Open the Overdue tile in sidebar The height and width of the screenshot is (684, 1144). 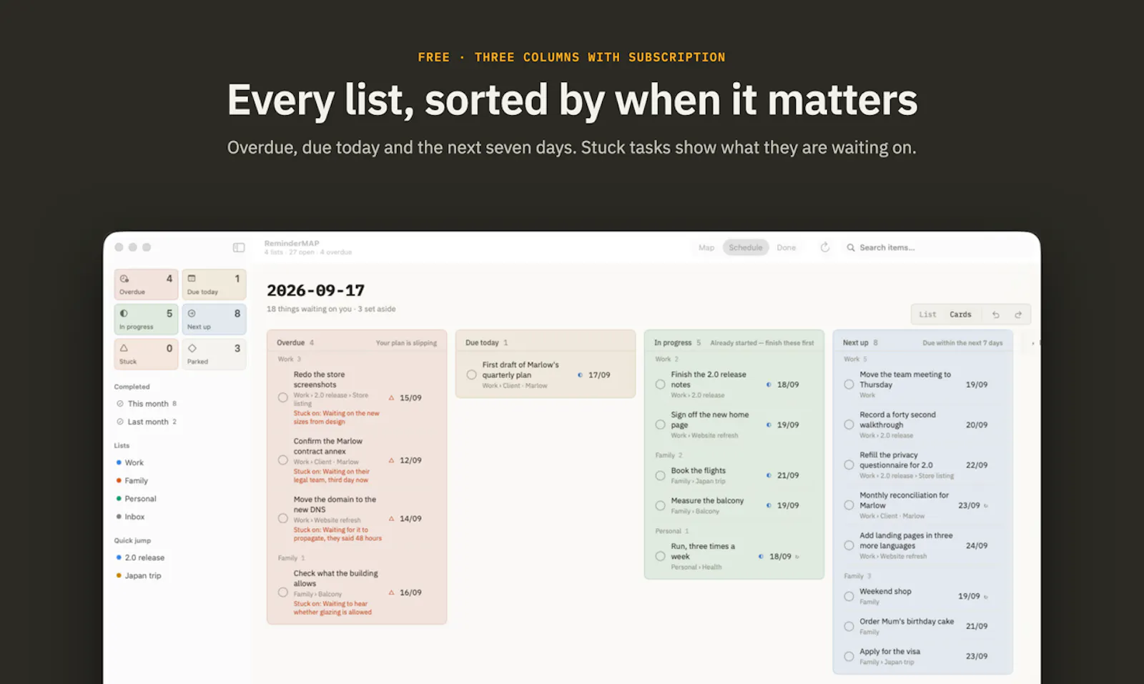pos(146,284)
